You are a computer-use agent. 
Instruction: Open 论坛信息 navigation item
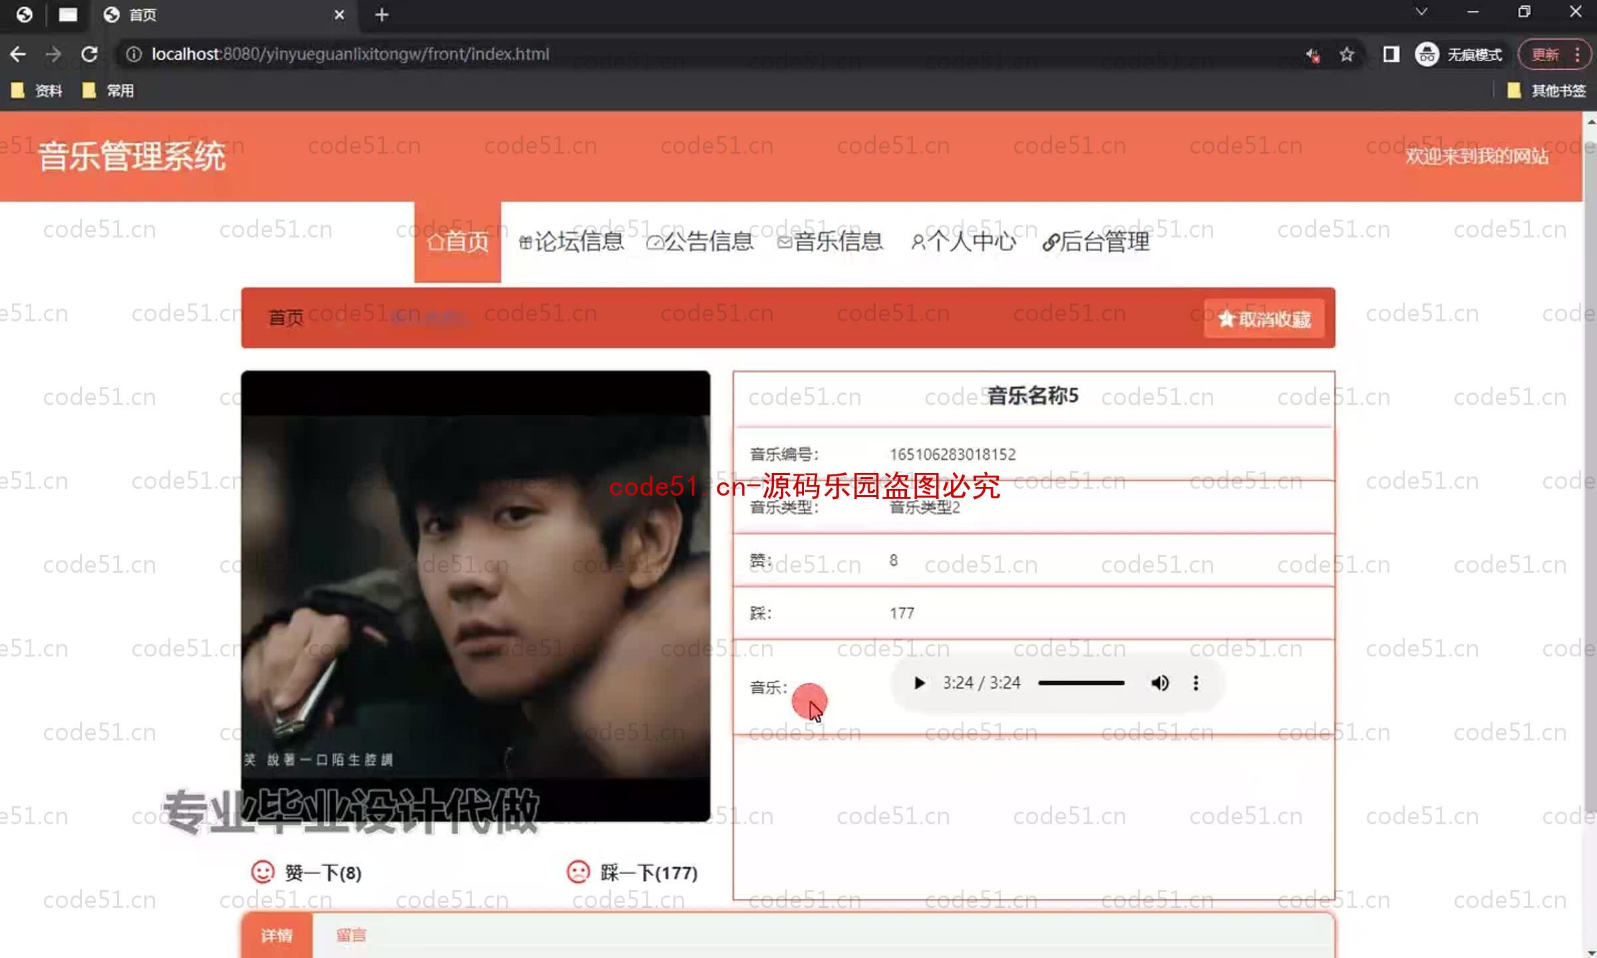coord(572,241)
